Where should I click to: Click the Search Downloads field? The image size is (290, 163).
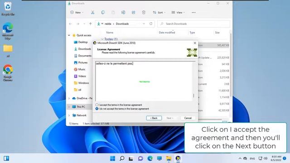coord(193,24)
